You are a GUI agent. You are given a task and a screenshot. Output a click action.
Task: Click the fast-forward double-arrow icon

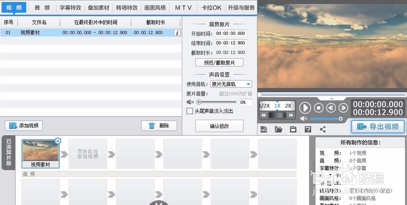pyautogui.click(x=291, y=115)
